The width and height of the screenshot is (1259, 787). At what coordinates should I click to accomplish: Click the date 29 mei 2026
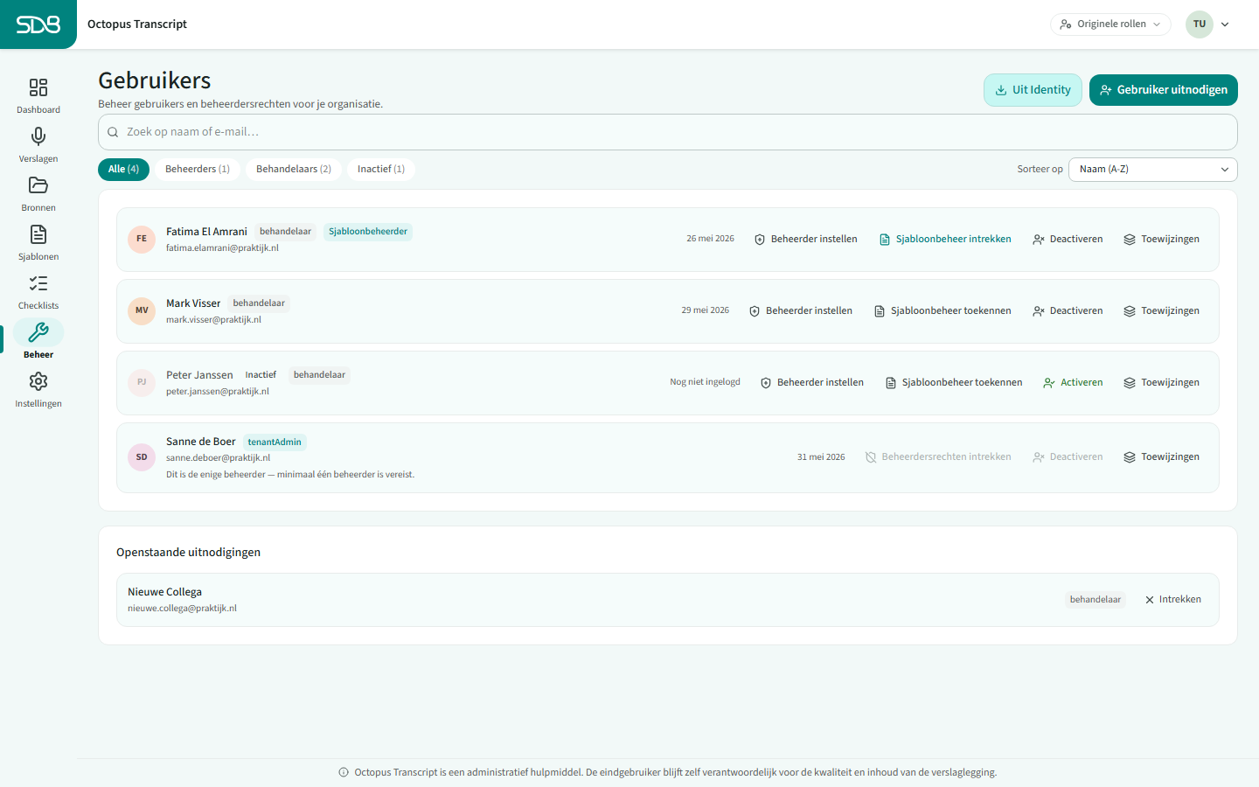point(705,310)
